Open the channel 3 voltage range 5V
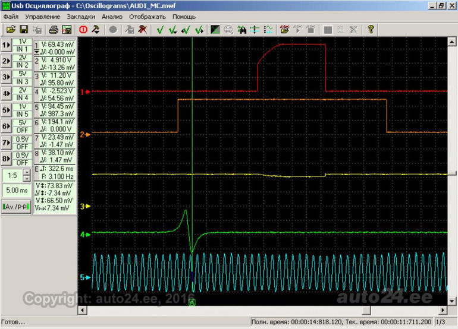The image size is (458, 329). coord(22,74)
